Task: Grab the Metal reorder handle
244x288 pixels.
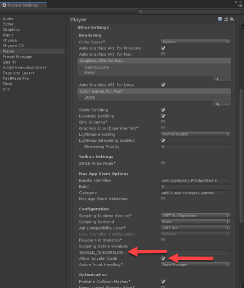Action: (80, 73)
